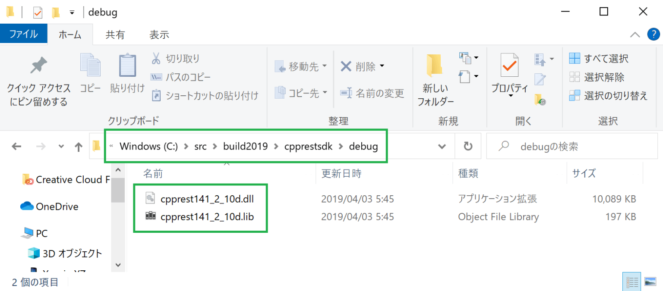Collapse the ribbon with the chevron

pos(635,34)
